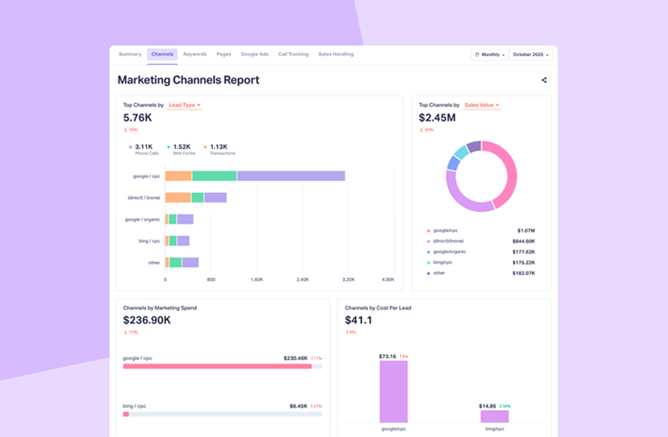The height and width of the screenshot is (437, 668).
Task: Click the bing / cpc stacked bar
Action: (x=177, y=241)
